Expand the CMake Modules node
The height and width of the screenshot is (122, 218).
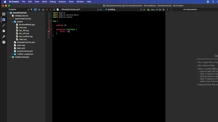click(10, 57)
